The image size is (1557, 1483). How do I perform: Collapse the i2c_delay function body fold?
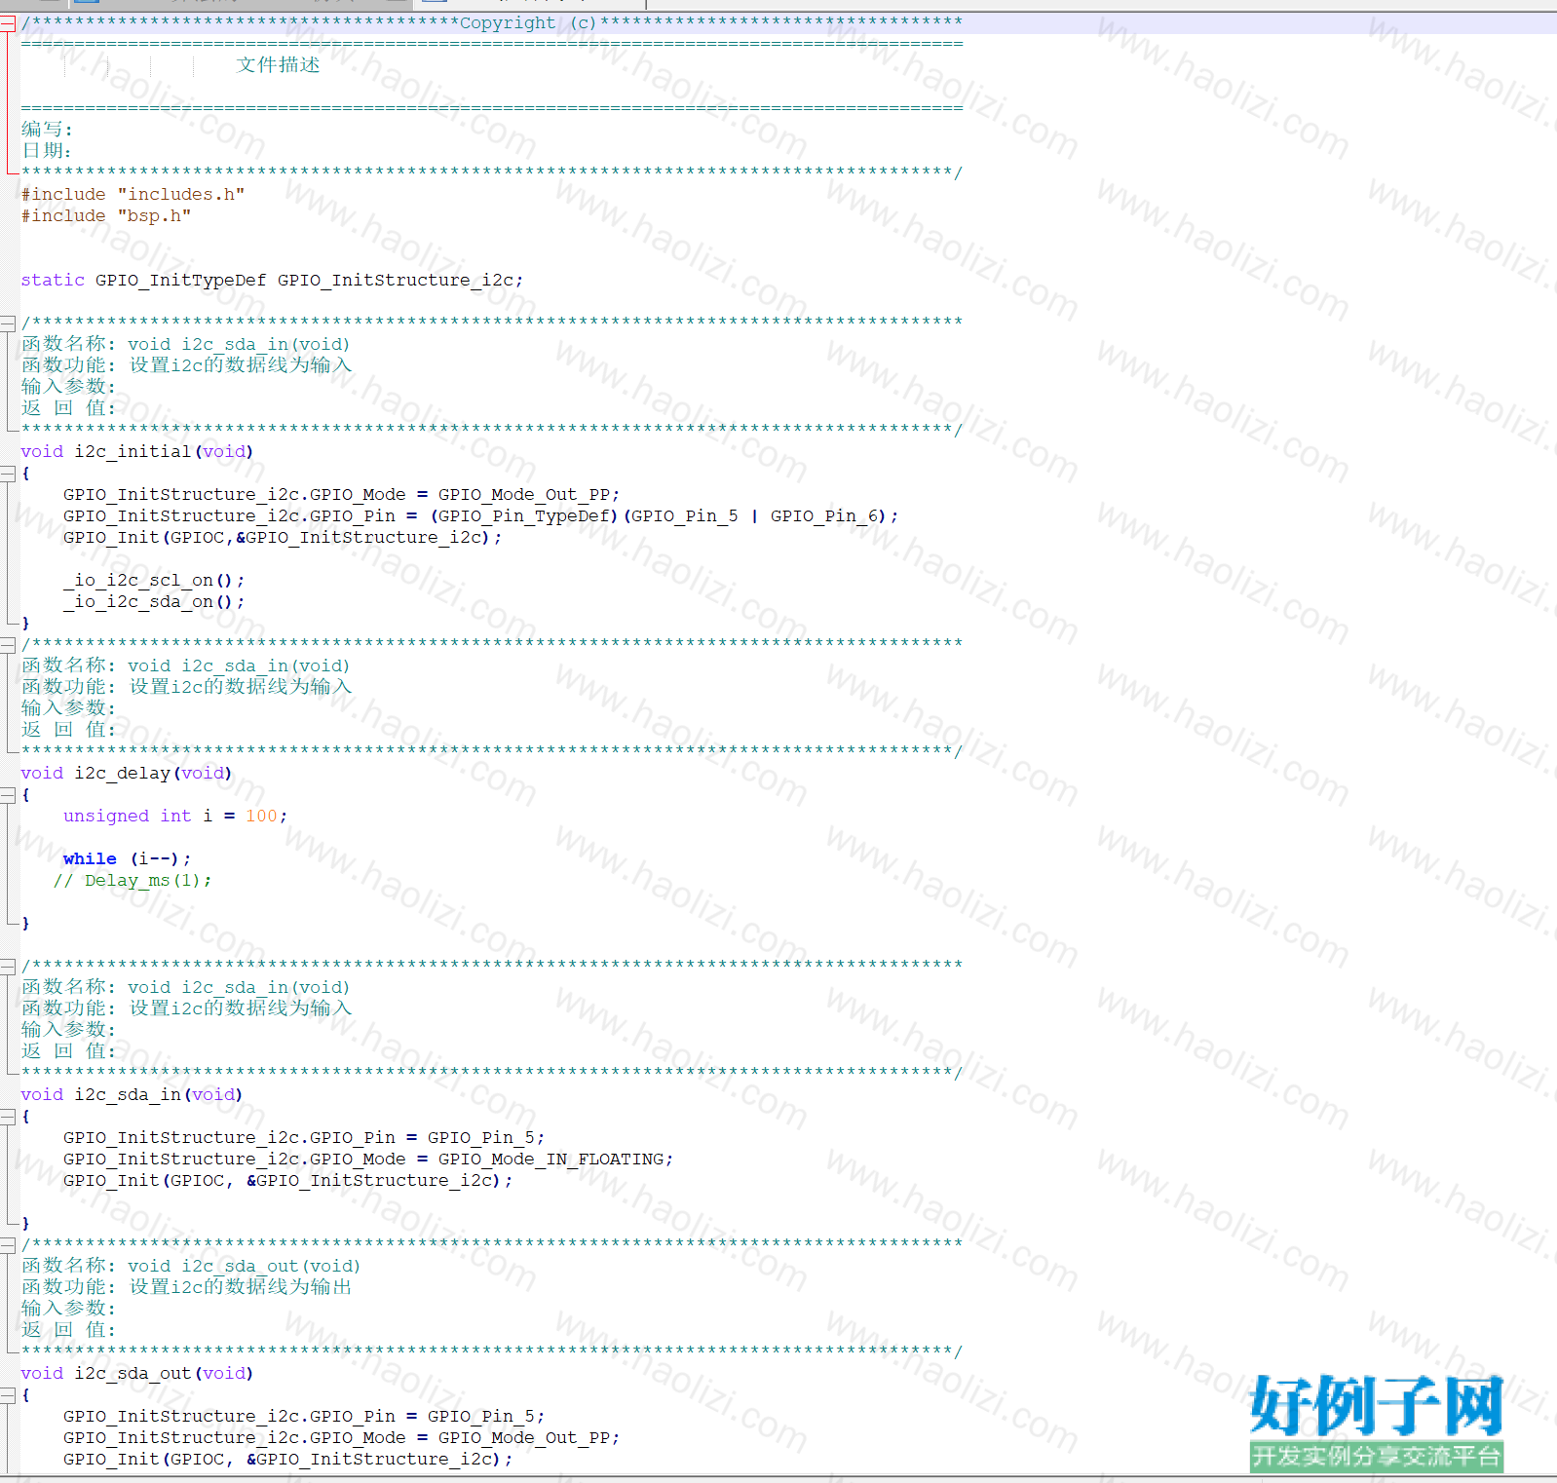[x=8, y=795]
